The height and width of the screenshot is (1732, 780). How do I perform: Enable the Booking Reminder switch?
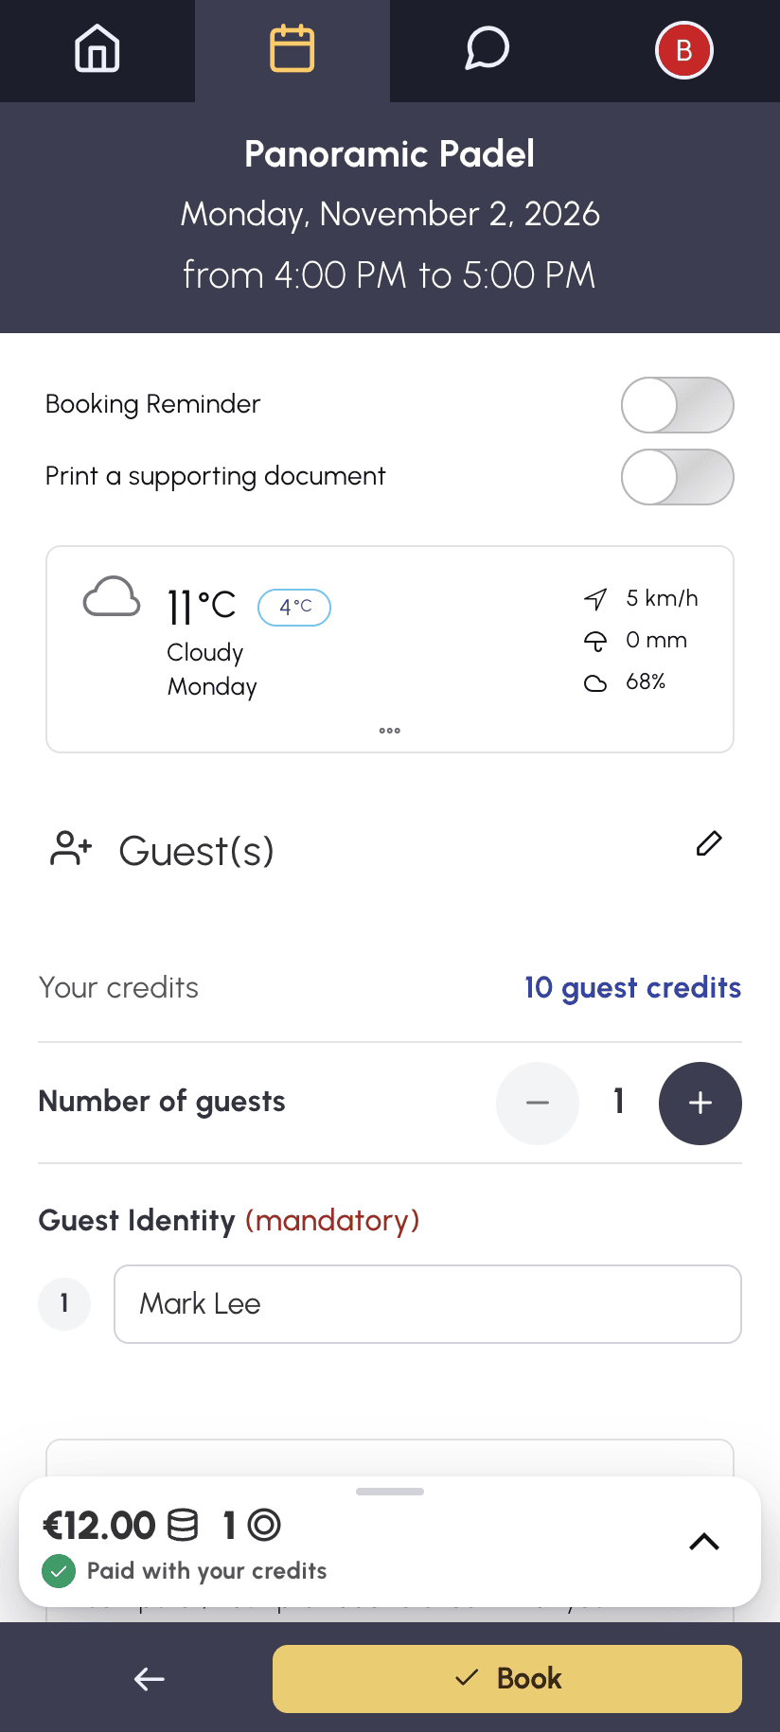tap(678, 405)
